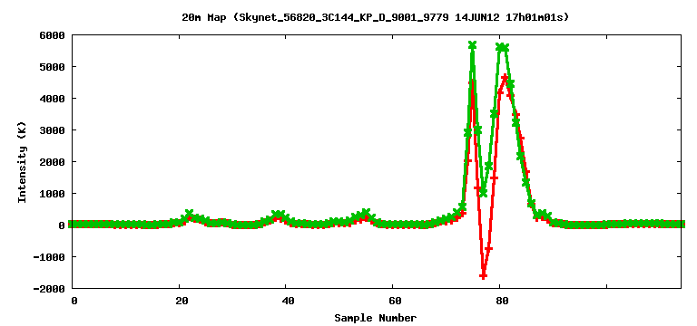697x326 pixels.
Task: Click the -1000 y-axis tick label
Action: point(49,257)
